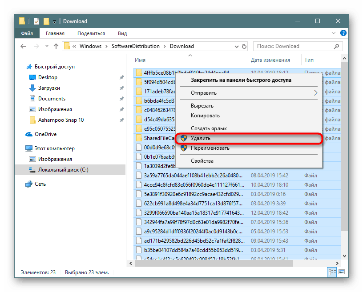Expand the ribbon with chevron arrow
The height and width of the screenshot is (292, 363).
click(x=333, y=33)
